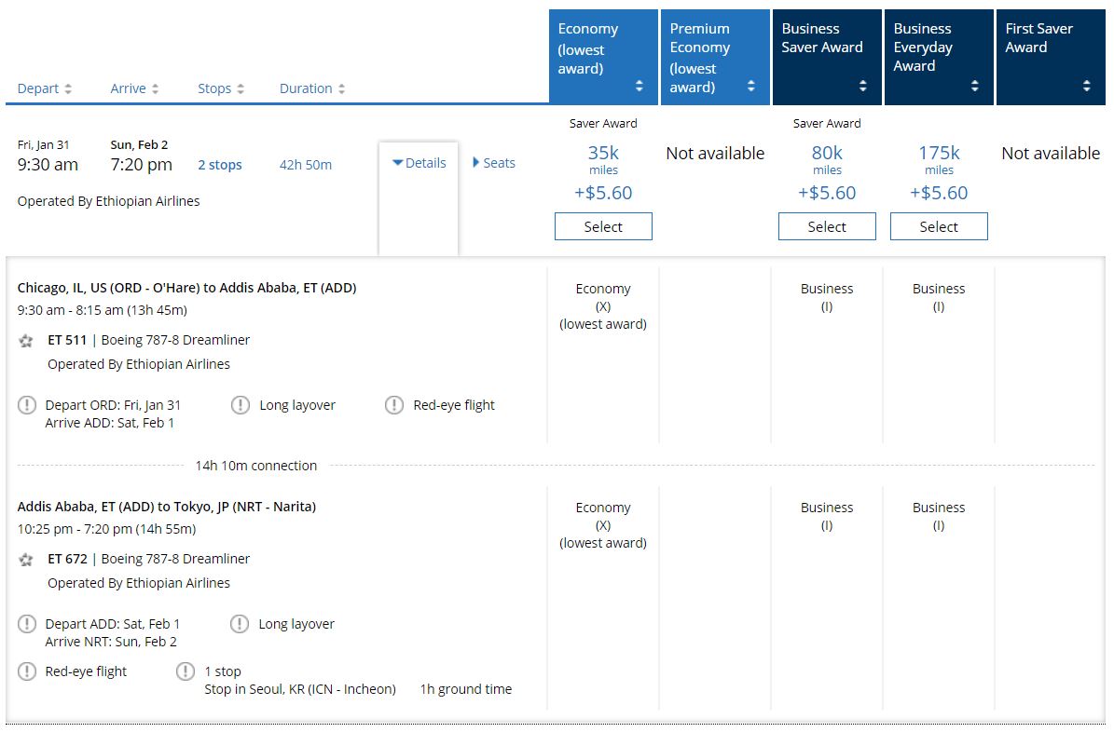This screenshot has width=1114, height=732.
Task: Select the 35k miles economy saver fare
Action: click(x=603, y=226)
